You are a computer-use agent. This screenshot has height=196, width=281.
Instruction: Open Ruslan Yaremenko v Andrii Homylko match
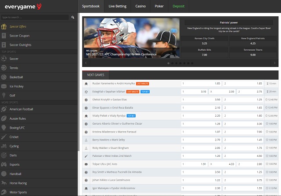click(113, 83)
